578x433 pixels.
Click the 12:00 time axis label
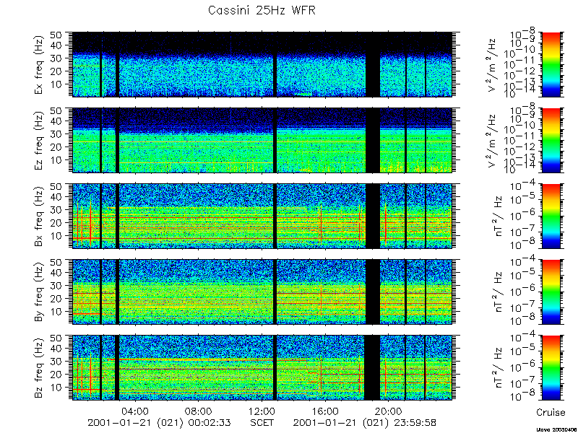click(x=262, y=411)
